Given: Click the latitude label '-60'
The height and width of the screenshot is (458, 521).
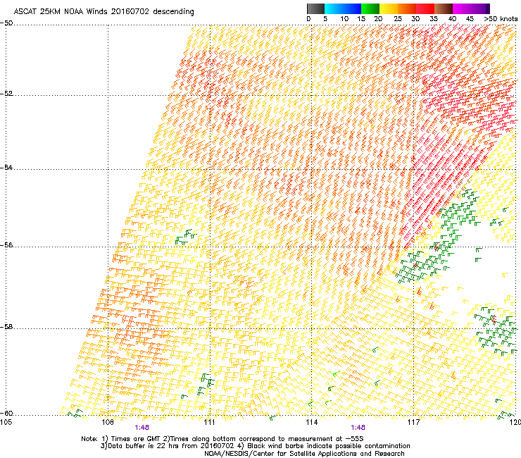Looking at the screenshot, I should coord(6,413).
